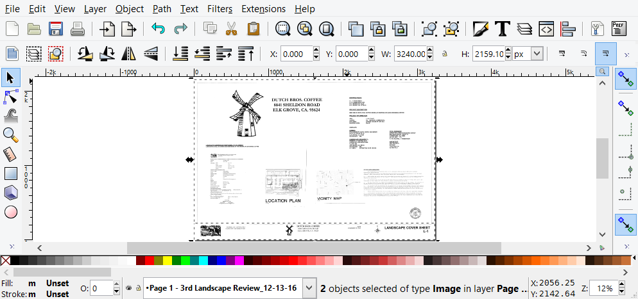Open the XML editor
The image size is (638, 299).
click(546, 29)
